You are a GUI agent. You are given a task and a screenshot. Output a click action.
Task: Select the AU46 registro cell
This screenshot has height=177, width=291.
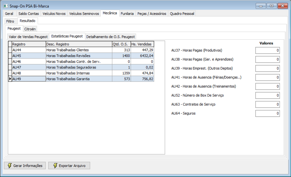coord(29,61)
